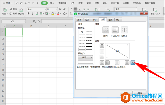Undo the last action
The image size is (165, 105).
pos(29,3)
